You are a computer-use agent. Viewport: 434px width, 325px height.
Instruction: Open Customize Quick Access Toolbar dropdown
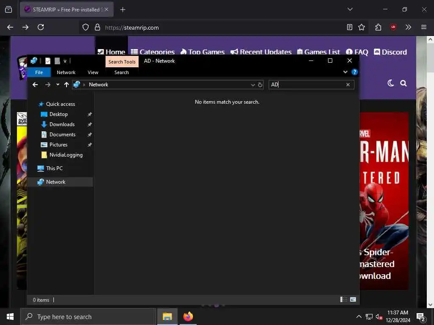pyautogui.click(x=65, y=61)
